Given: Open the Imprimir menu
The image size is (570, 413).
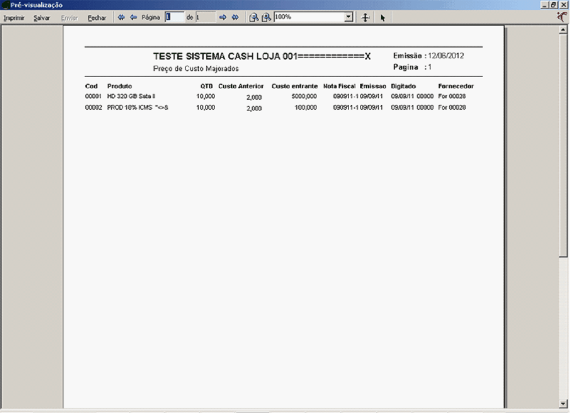Looking at the screenshot, I should click(x=14, y=18).
